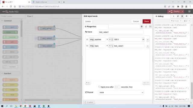Delete the inject node
193x108 pixels.
[x=88, y=21]
